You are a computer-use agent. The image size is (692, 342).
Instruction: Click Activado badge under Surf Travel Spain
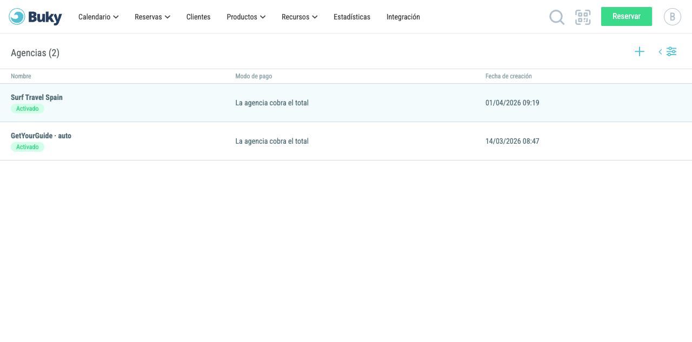[28, 109]
